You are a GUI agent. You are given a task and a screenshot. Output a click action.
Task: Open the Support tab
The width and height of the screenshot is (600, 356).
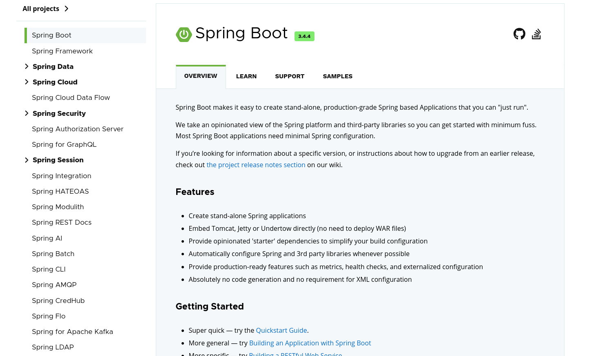290,76
